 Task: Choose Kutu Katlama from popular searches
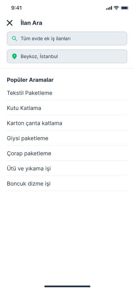point(67,108)
